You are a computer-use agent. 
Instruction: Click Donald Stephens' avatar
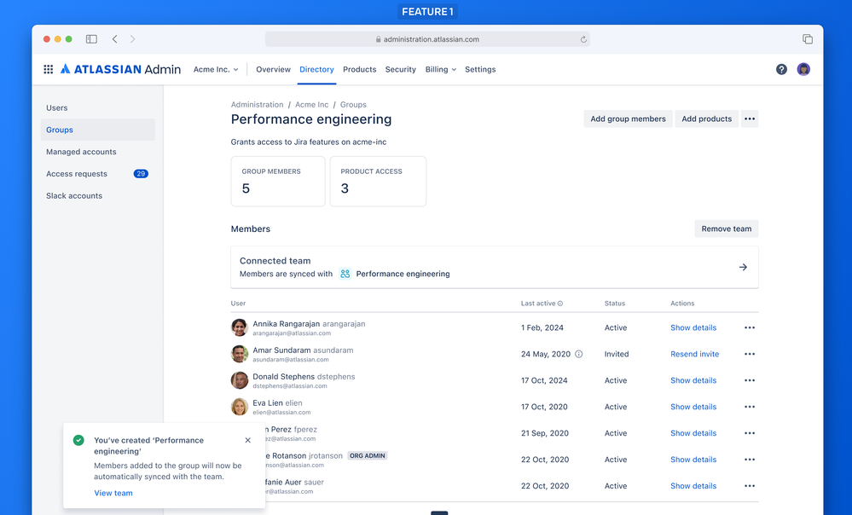coord(240,380)
